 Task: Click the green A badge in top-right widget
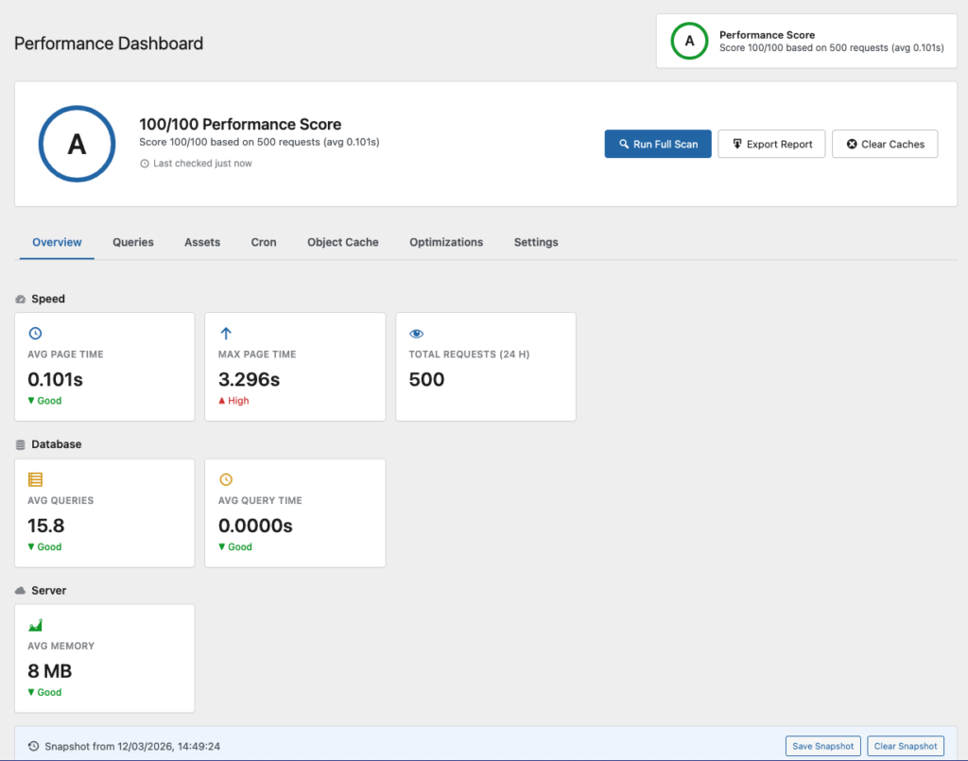[x=689, y=41]
